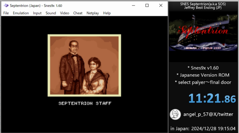This screenshot has height=133, width=239.
Task: Click the cat avatar icon beside angel_p_57
Action: pyautogui.click(x=175, y=114)
